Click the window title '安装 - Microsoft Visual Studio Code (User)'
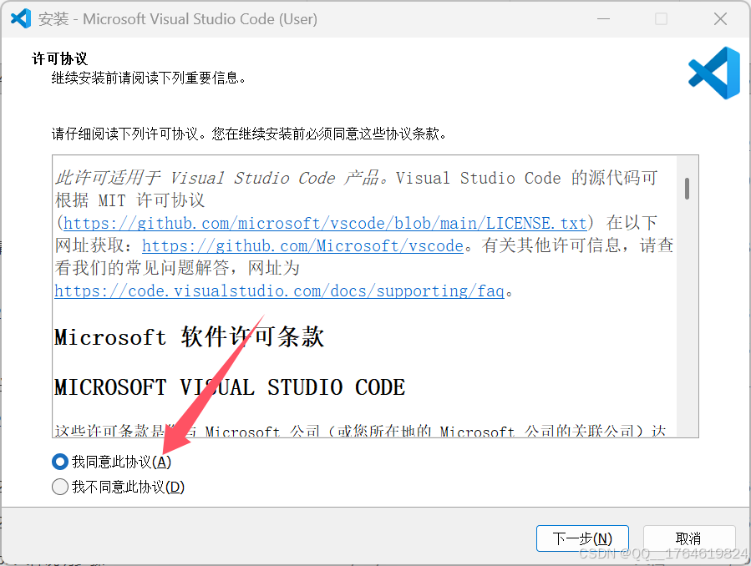Screen dimensions: 751x566 178,19
